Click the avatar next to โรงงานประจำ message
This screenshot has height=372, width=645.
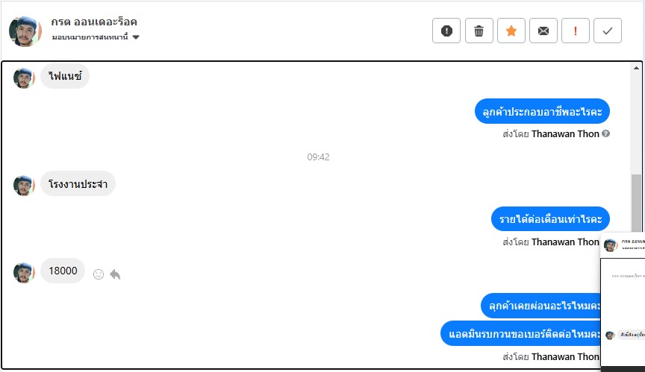click(x=24, y=185)
